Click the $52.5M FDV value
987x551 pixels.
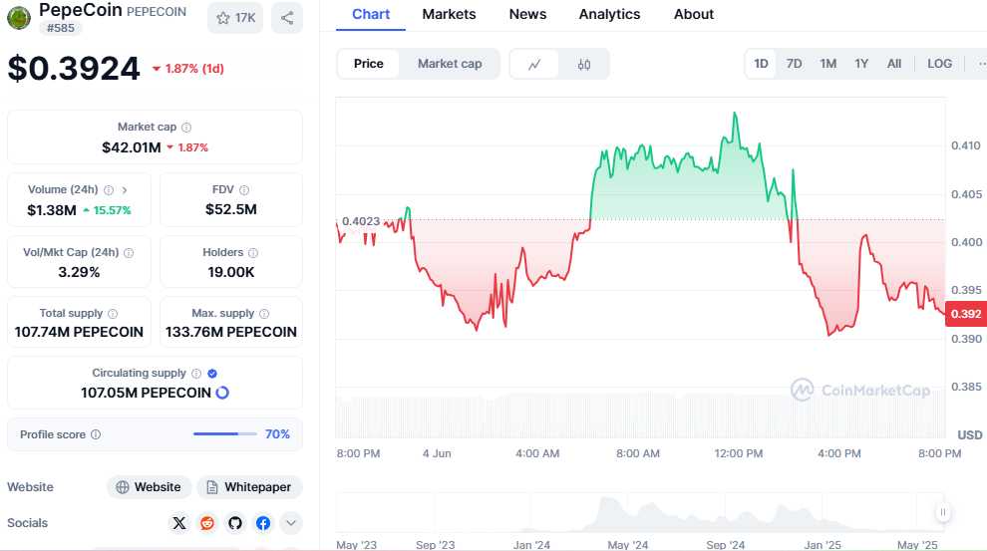tap(231, 209)
